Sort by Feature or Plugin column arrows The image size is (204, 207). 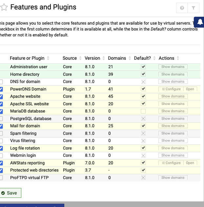tap(48, 58)
